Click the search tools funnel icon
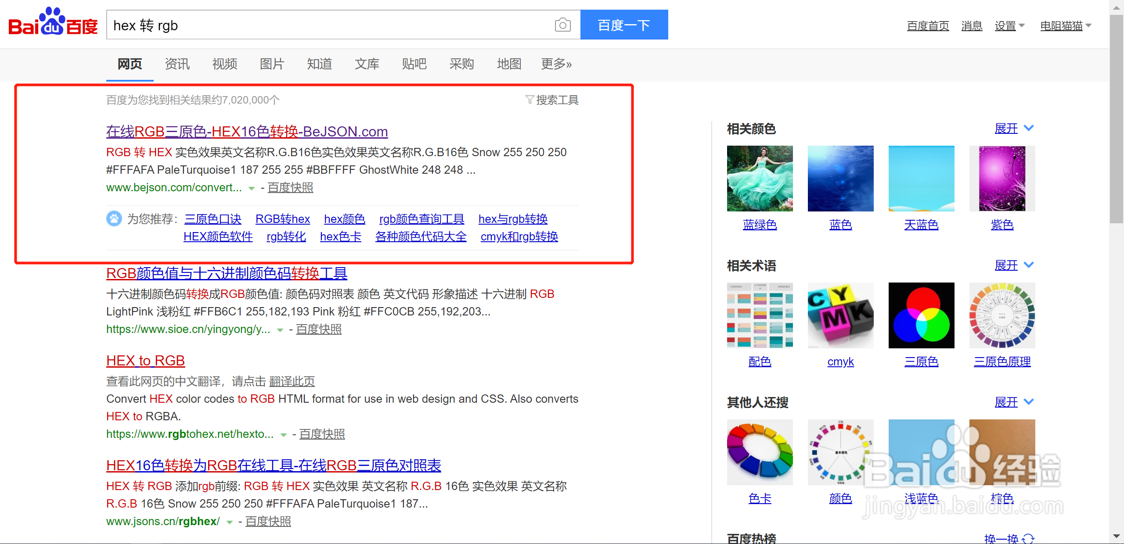The image size is (1124, 544). (530, 100)
